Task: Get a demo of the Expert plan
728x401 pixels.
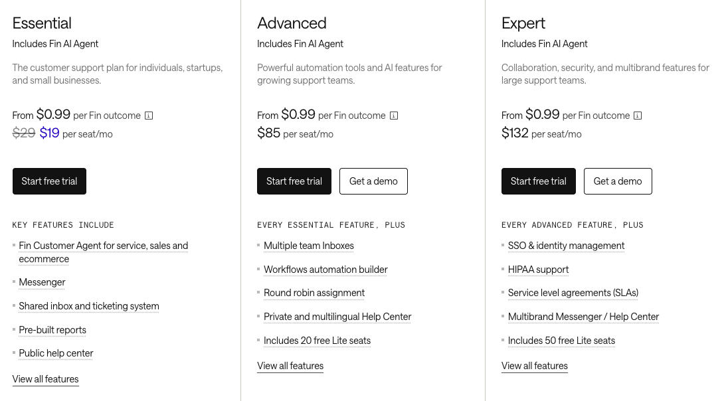Action: click(x=618, y=181)
